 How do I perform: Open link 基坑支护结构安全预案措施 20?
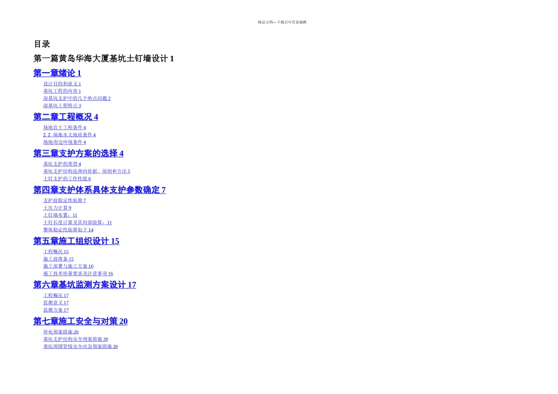76,339
